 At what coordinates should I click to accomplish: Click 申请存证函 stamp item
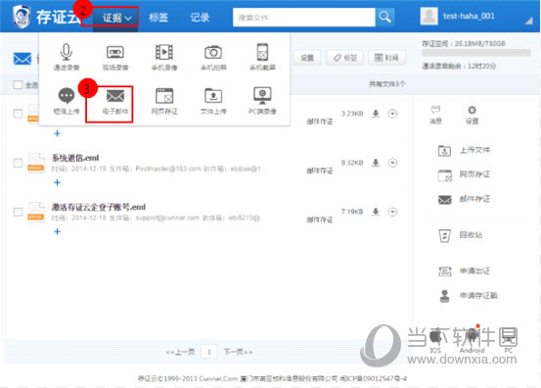coord(468,296)
